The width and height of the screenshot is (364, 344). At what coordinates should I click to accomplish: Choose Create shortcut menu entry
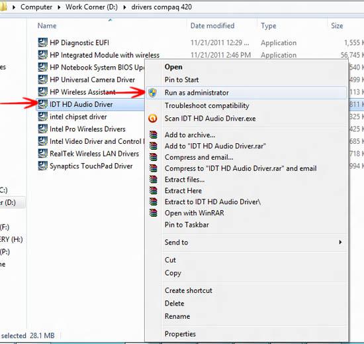tap(188, 290)
